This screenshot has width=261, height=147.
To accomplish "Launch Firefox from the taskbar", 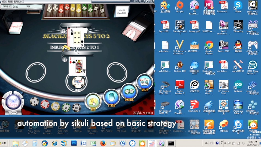I will click(x=103, y=143).
